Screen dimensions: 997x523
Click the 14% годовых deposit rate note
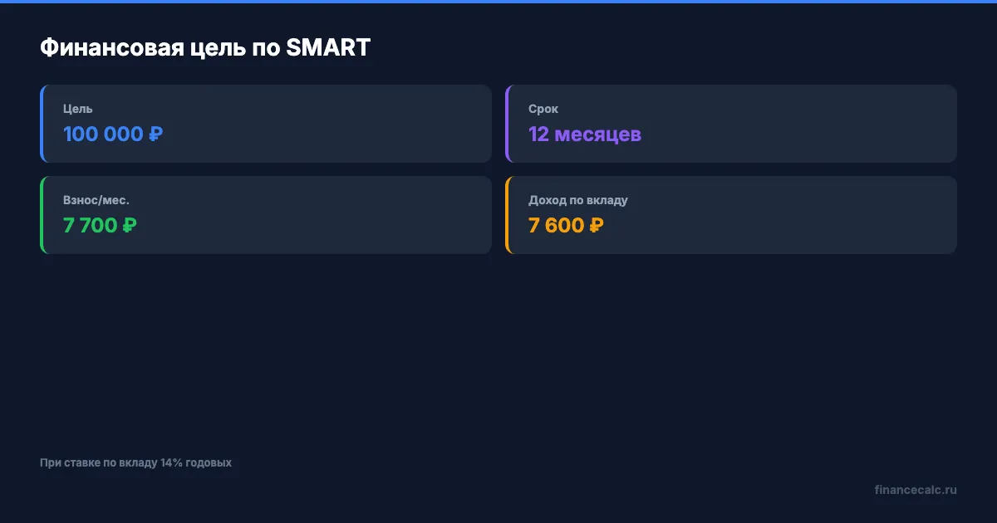coord(135,462)
